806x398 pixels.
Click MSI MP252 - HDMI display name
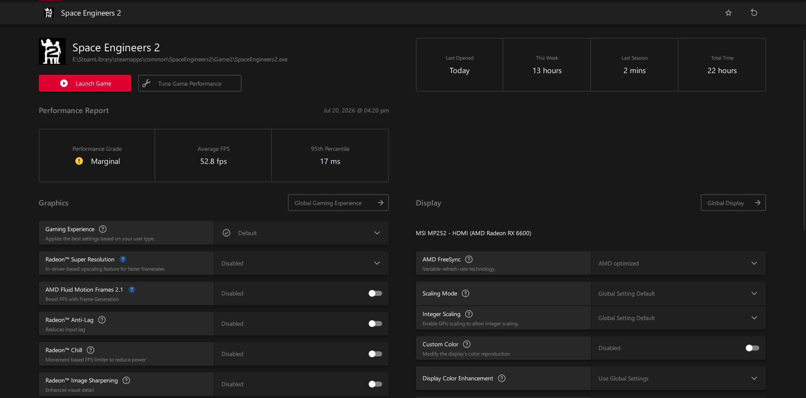click(x=473, y=233)
